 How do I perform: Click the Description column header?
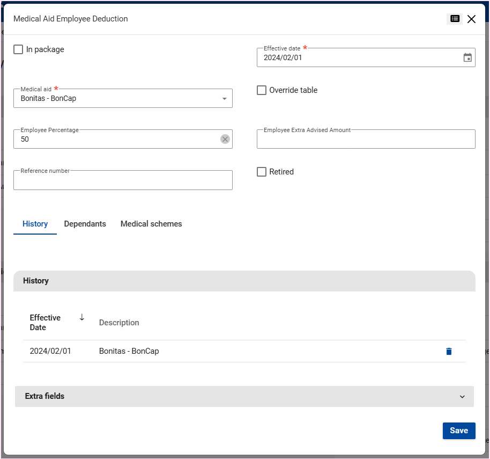[x=119, y=323]
